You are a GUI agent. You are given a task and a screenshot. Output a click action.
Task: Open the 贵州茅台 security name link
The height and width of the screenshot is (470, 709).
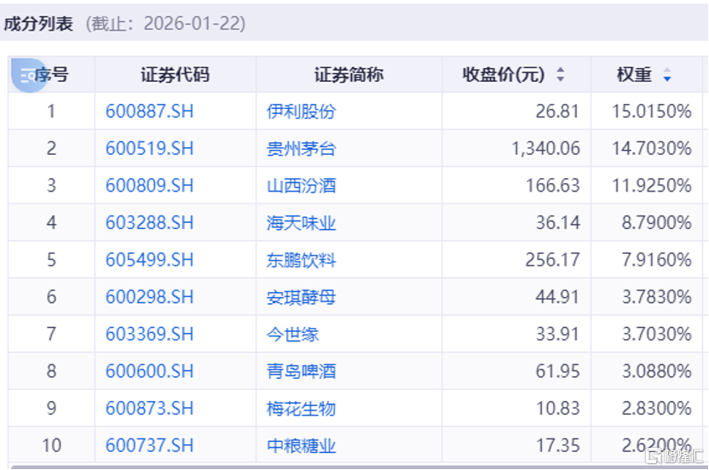tap(301, 148)
